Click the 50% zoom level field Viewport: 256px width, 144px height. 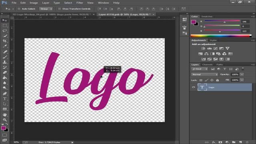16,142
